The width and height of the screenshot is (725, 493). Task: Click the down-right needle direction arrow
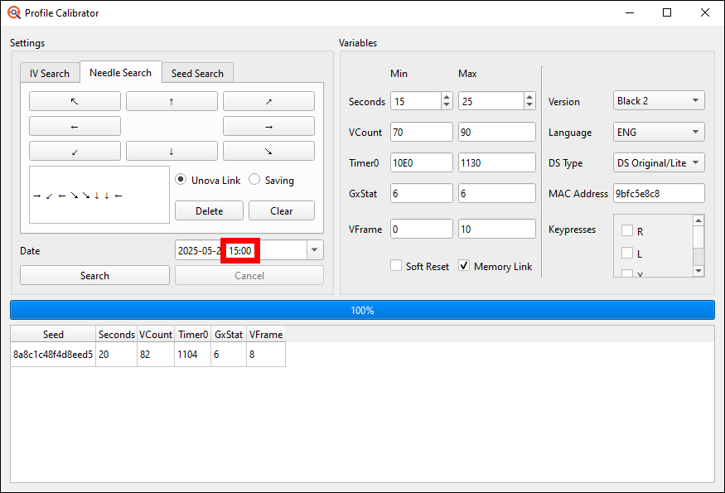tap(268, 151)
